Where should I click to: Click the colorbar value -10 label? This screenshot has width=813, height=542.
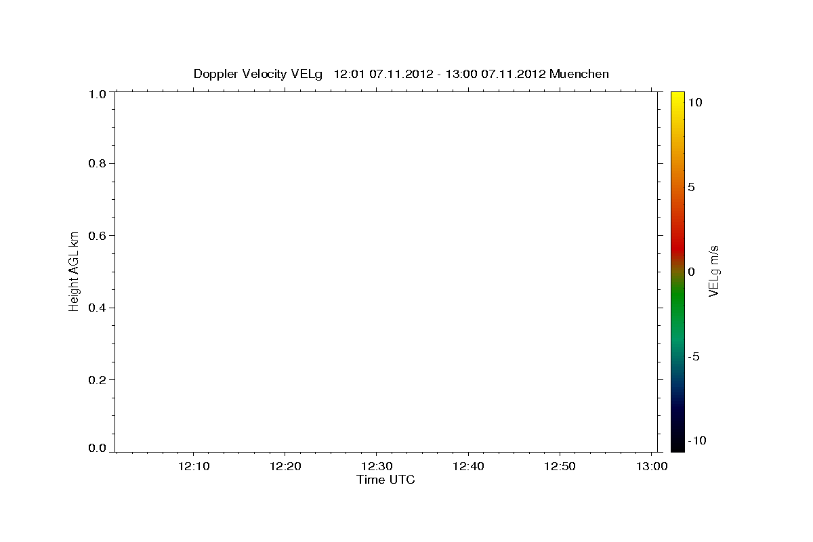point(696,440)
